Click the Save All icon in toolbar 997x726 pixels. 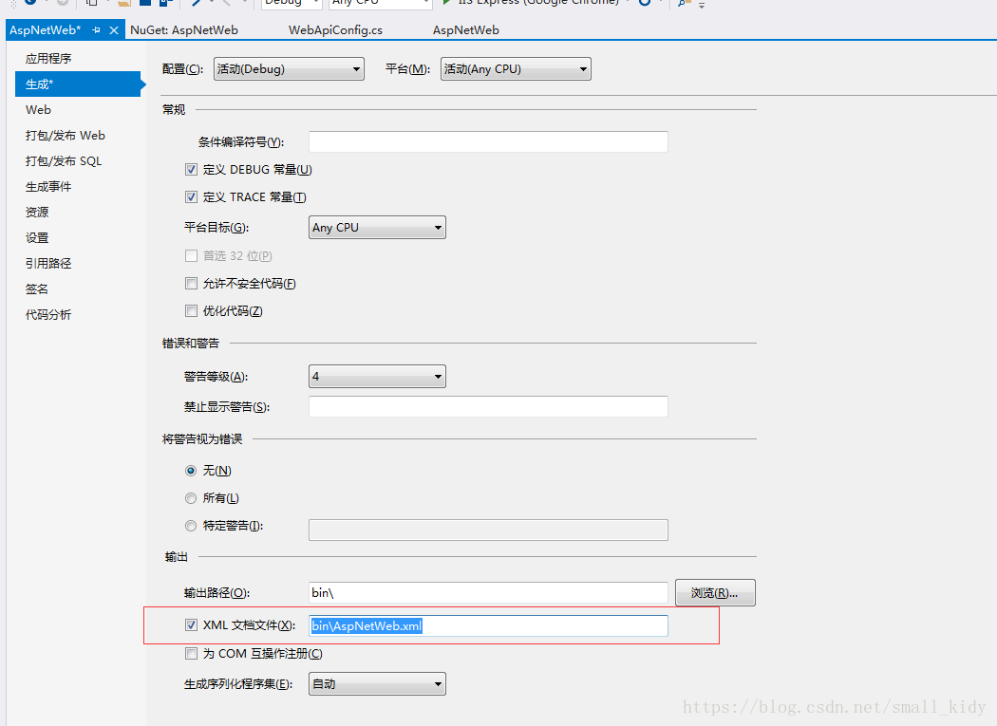click(x=161, y=5)
